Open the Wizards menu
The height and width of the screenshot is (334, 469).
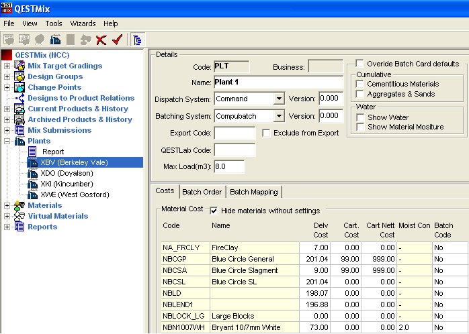pyautogui.click(x=83, y=23)
